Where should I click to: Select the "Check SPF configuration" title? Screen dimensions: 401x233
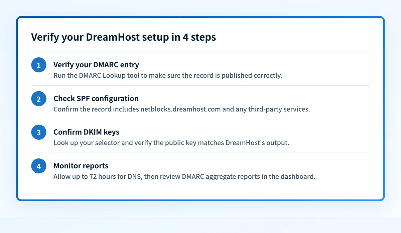pyautogui.click(x=96, y=98)
